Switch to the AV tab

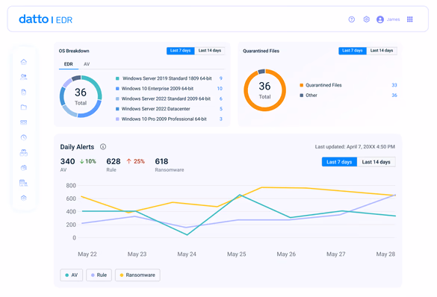(x=87, y=64)
